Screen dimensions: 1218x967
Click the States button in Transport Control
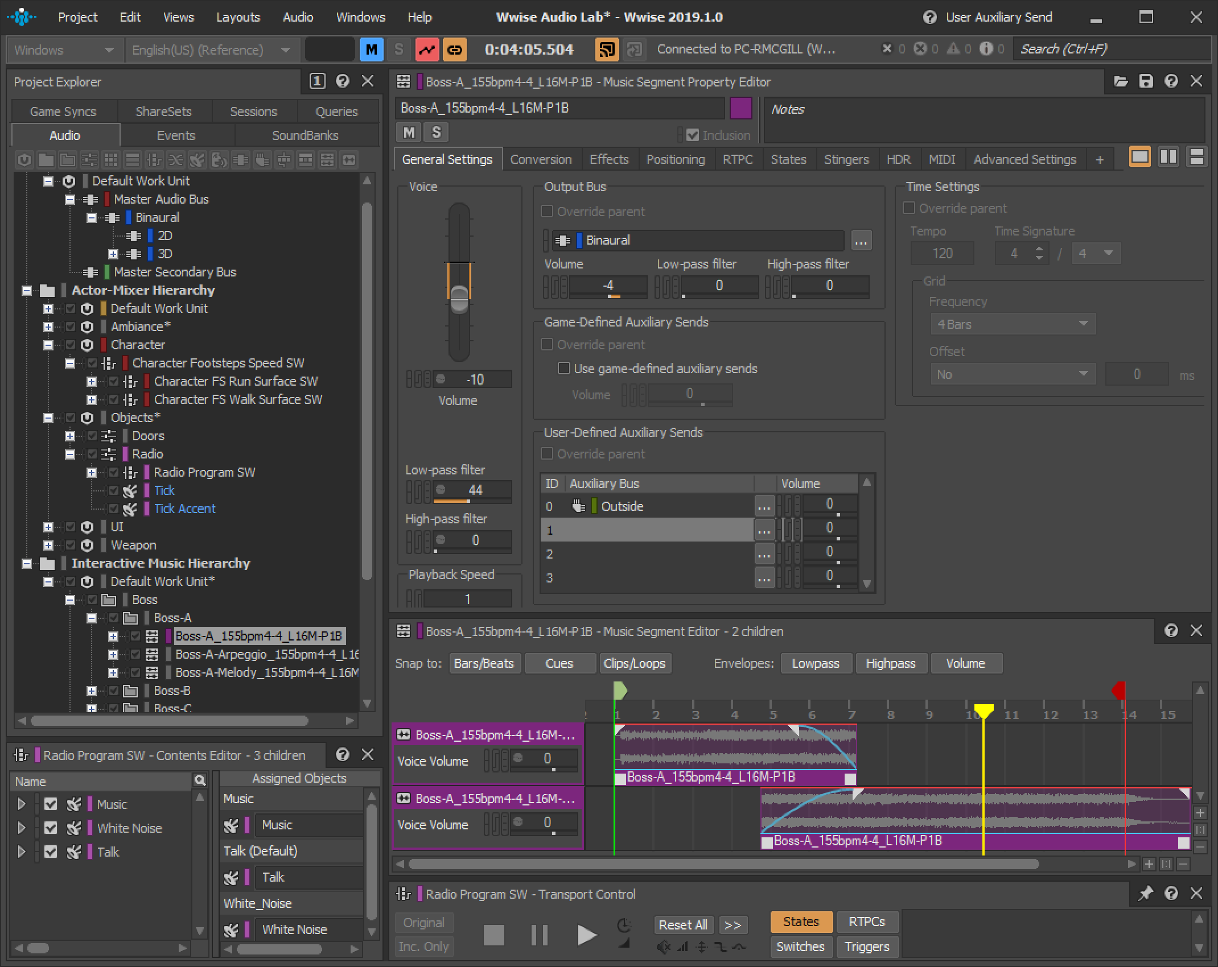800,921
